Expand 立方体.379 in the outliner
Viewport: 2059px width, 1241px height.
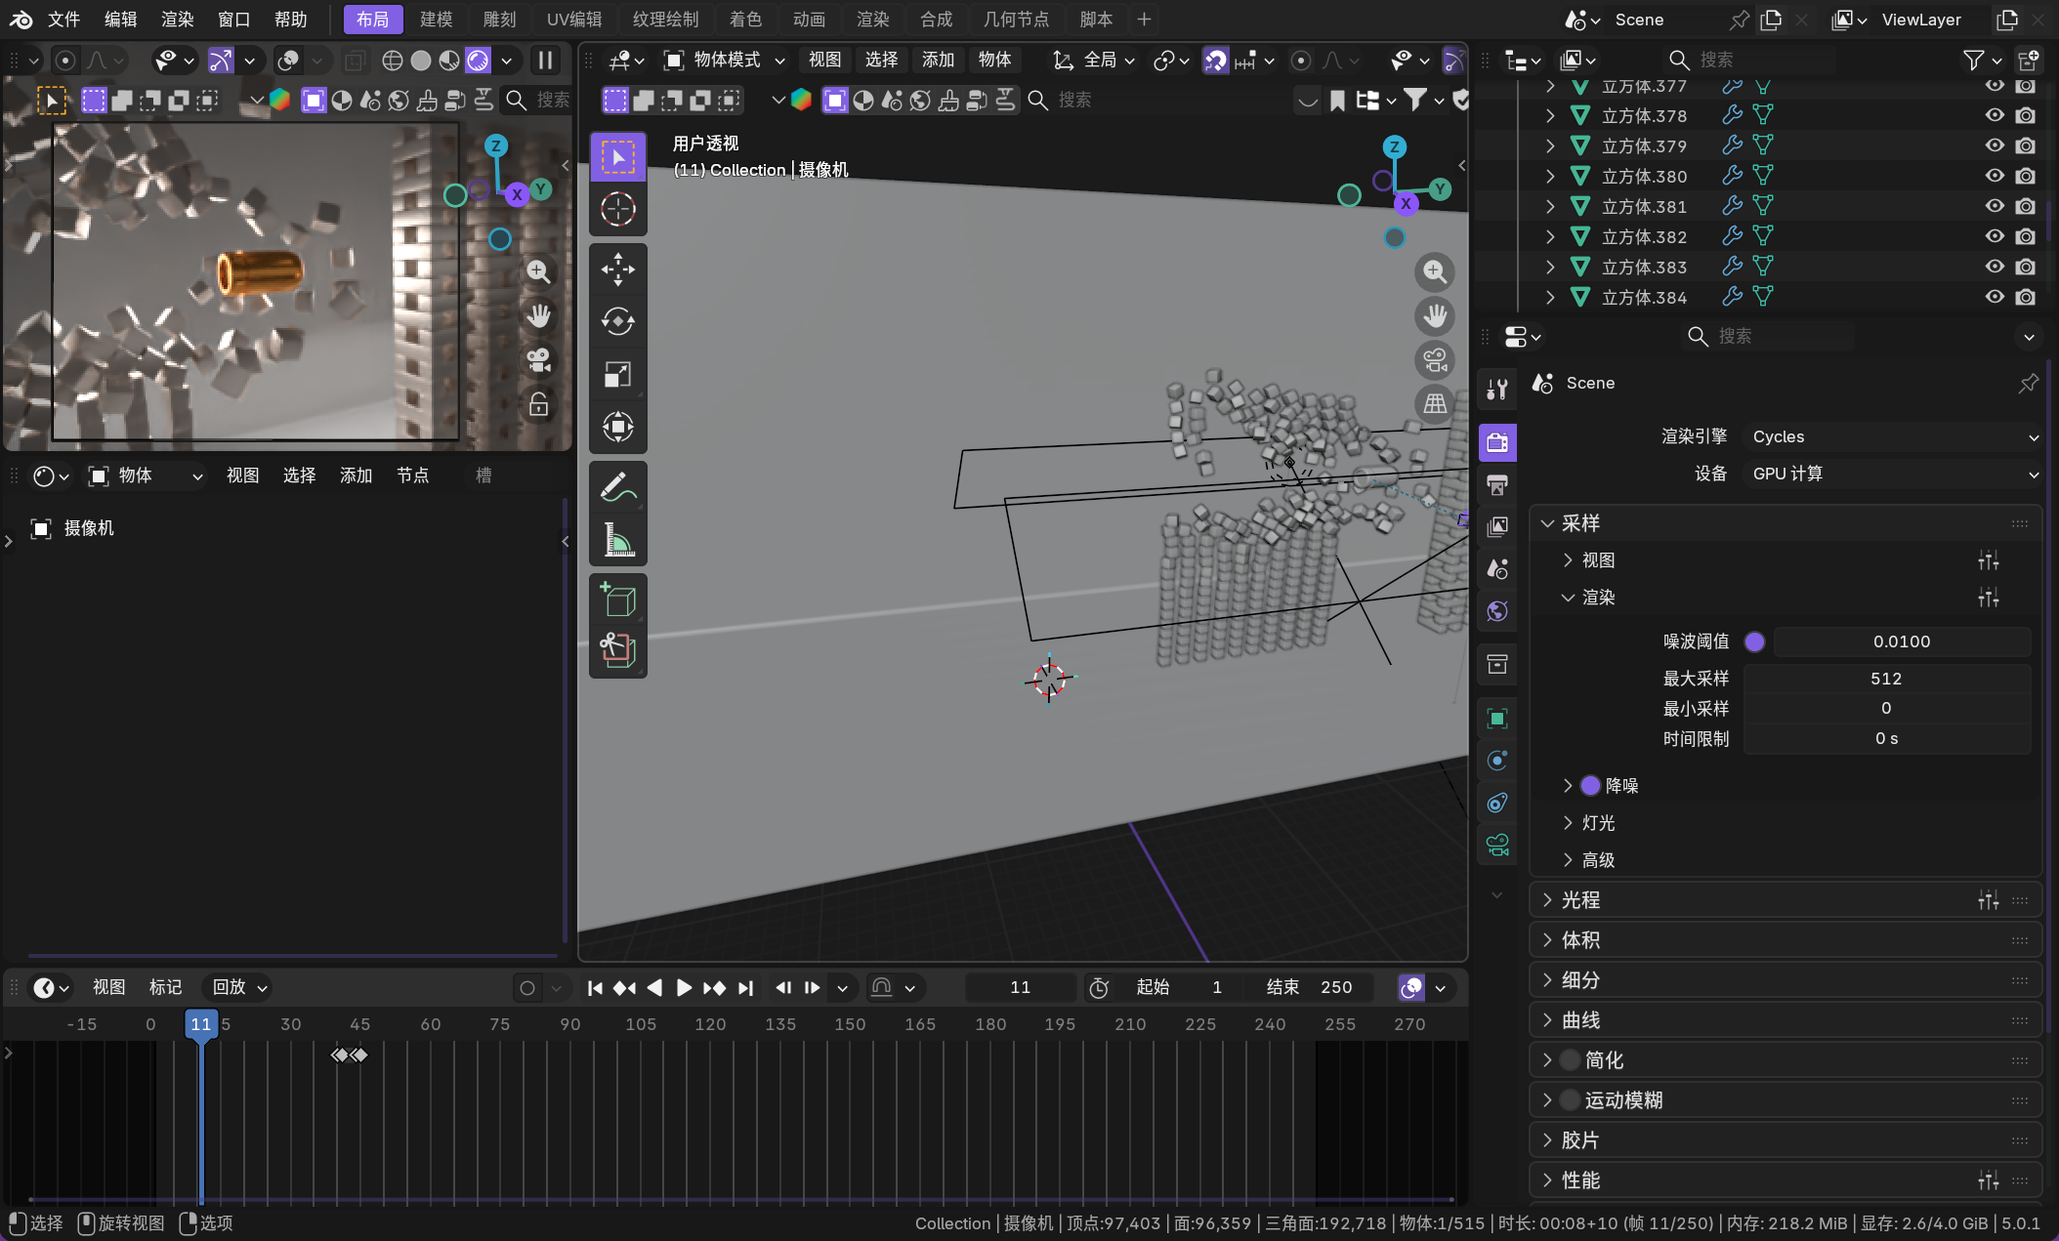pyautogui.click(x=1550, y=145)
